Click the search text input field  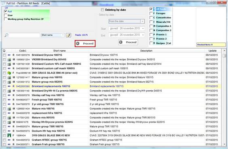pos(24,35)
